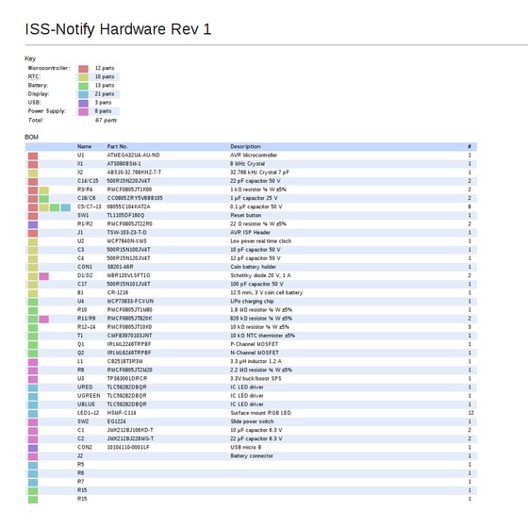Select the 'R5' name cell
The height and width of the screenshot is (527, 528).
[x=80, y=465]
